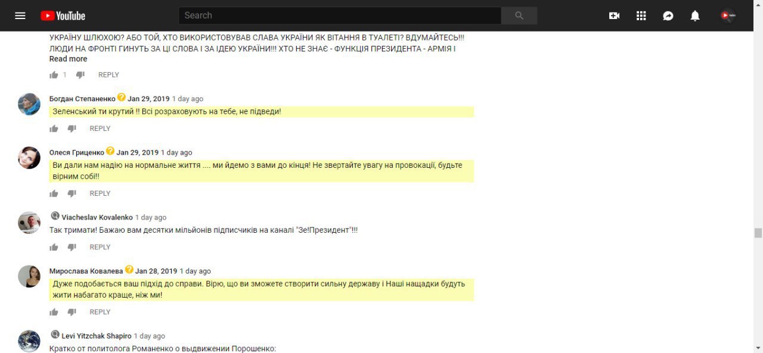Dislike Мирослава Ковалева's comment
This screenshot has height=353, width=763.
(x=72, y=312)
